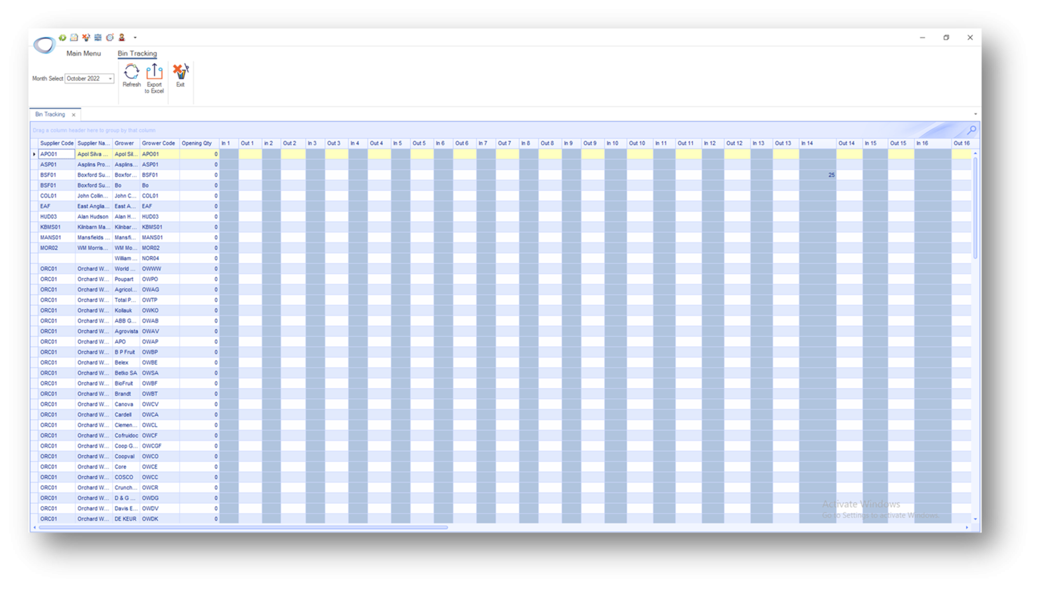Select the red exit icon in the quick toolbar
Image resolution: width=1040 pixels, height=591 pixels.
(x=85, y=38)
